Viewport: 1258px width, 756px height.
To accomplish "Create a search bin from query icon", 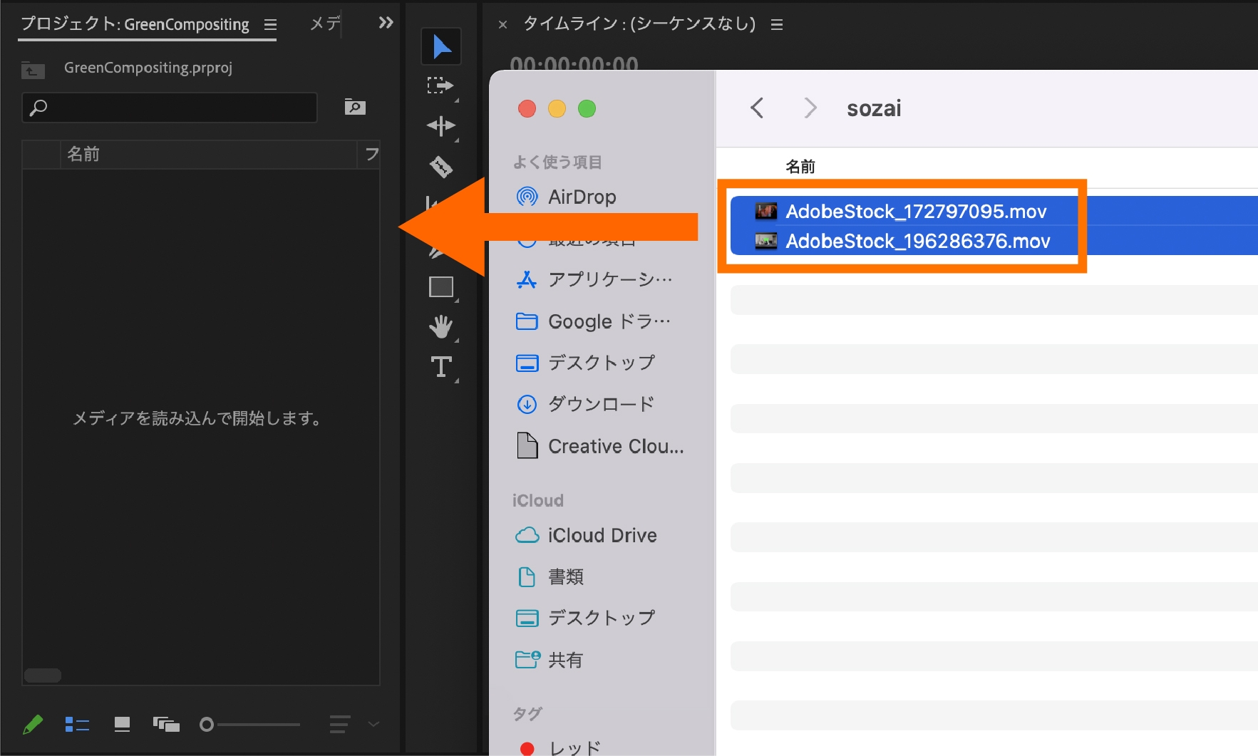I will (x=355, y=107).
